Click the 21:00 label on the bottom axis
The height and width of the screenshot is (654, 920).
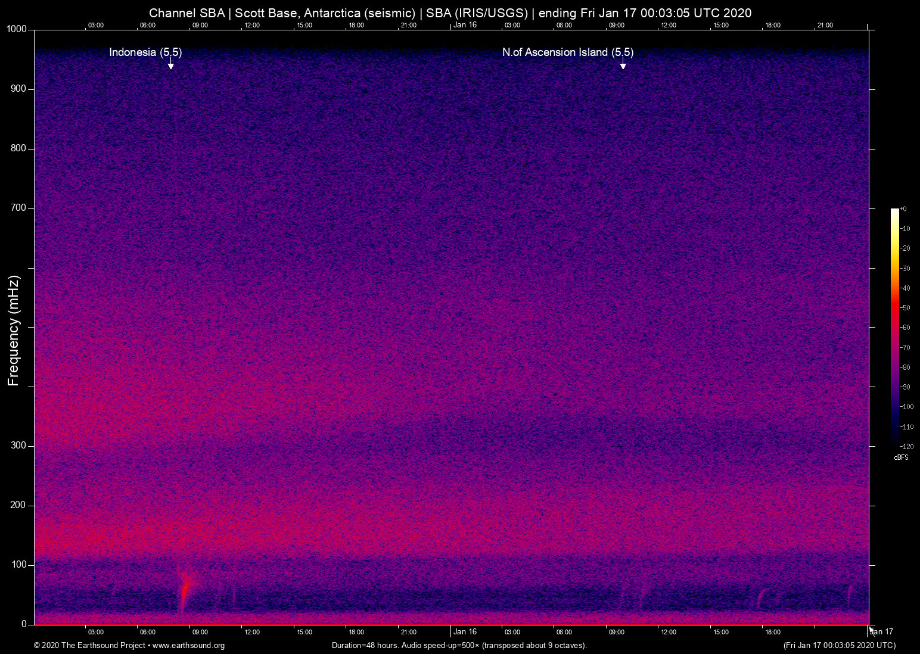click(x=409, y=632)
